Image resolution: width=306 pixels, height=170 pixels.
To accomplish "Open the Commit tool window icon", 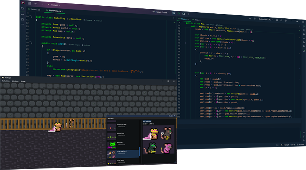I will [x=23, y=15].
